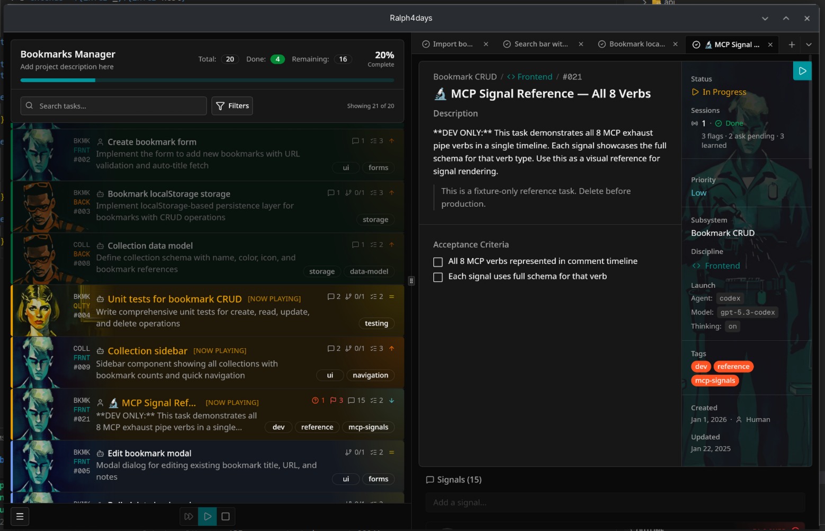Expand the window chevron near Ralph4days title
Viewport: 825px width, 531px height.
[765, 18]
